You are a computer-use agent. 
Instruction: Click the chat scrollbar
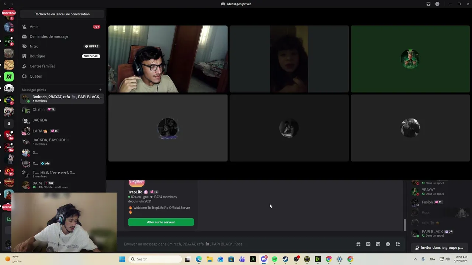(405, 225)
